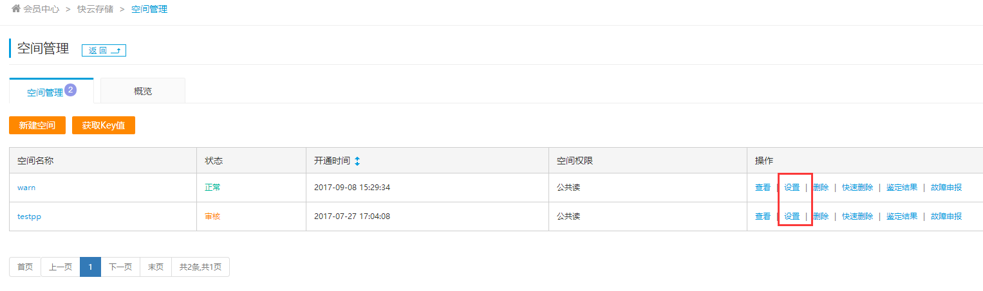Image resolution: width=983 pixels, height=291 pixels.
Task: Open the warn space link
Action: coord(26,188)
